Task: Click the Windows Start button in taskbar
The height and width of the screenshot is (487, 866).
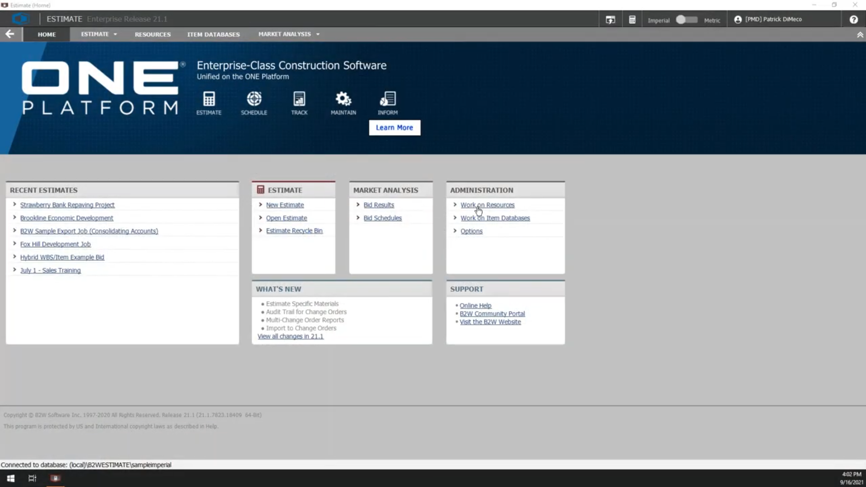Action: (10, 478)
